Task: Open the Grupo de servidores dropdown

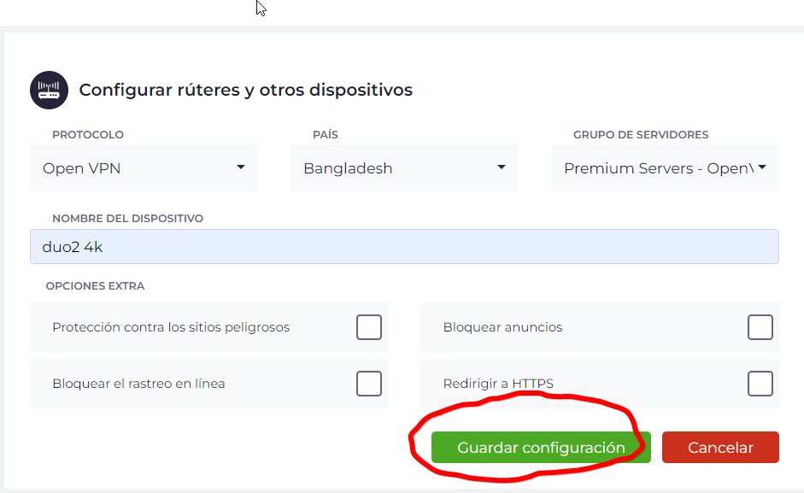Action: [665, 168]
